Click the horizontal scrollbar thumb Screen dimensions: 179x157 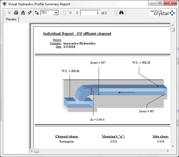point(37,151)
